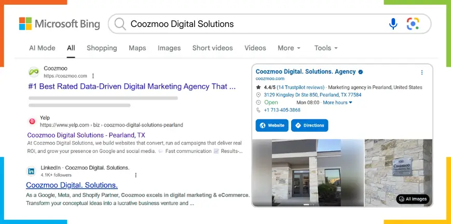Screen dimensions: 451x224
Task: Click Coozmoo Digital. Solutions. Agency panel title
Action: (x=306, y=72)
